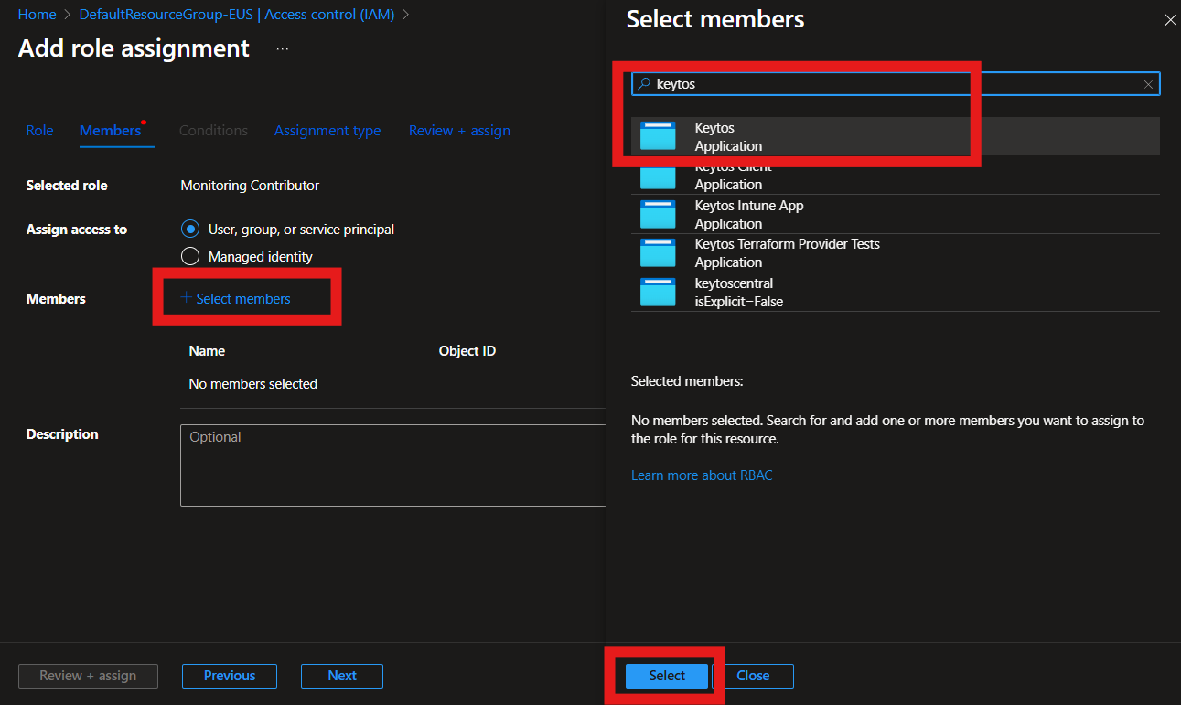Click the keytoscentral application icon
The width and height of the screenshot is (1181, 705).
point(658,291)
